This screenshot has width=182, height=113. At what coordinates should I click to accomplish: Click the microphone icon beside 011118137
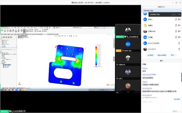pyautogui.click(x=179, y=49)
